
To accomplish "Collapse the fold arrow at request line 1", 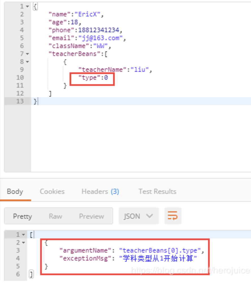I will point(27,6).
